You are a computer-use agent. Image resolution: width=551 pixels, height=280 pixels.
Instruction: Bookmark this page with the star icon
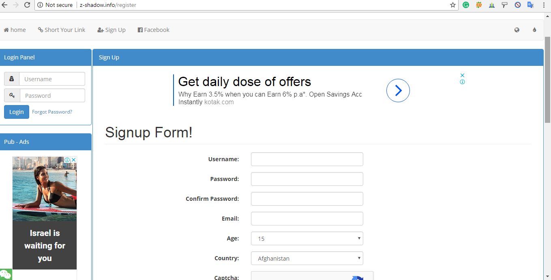coord(453,5)
